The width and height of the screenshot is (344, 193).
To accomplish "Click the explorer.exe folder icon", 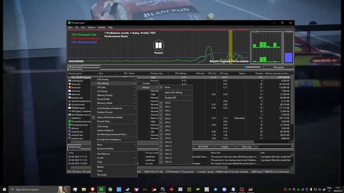I will tap(69, 98).
